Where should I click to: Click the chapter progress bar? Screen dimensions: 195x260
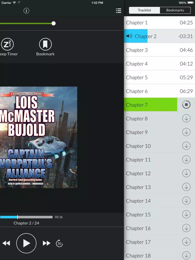(26, 217)
